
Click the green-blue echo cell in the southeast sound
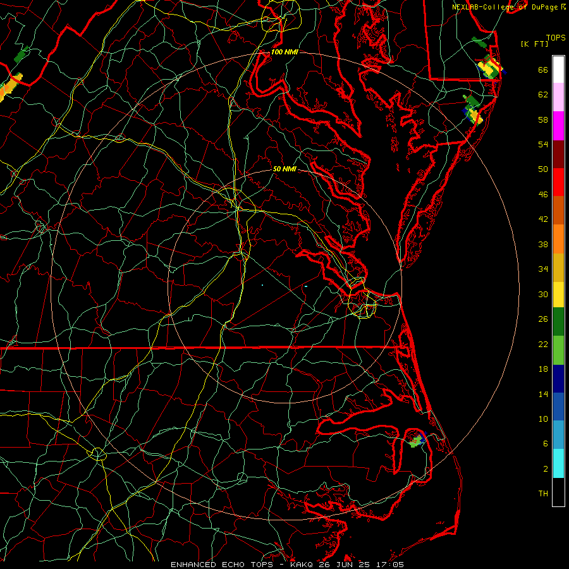[417, 441]
